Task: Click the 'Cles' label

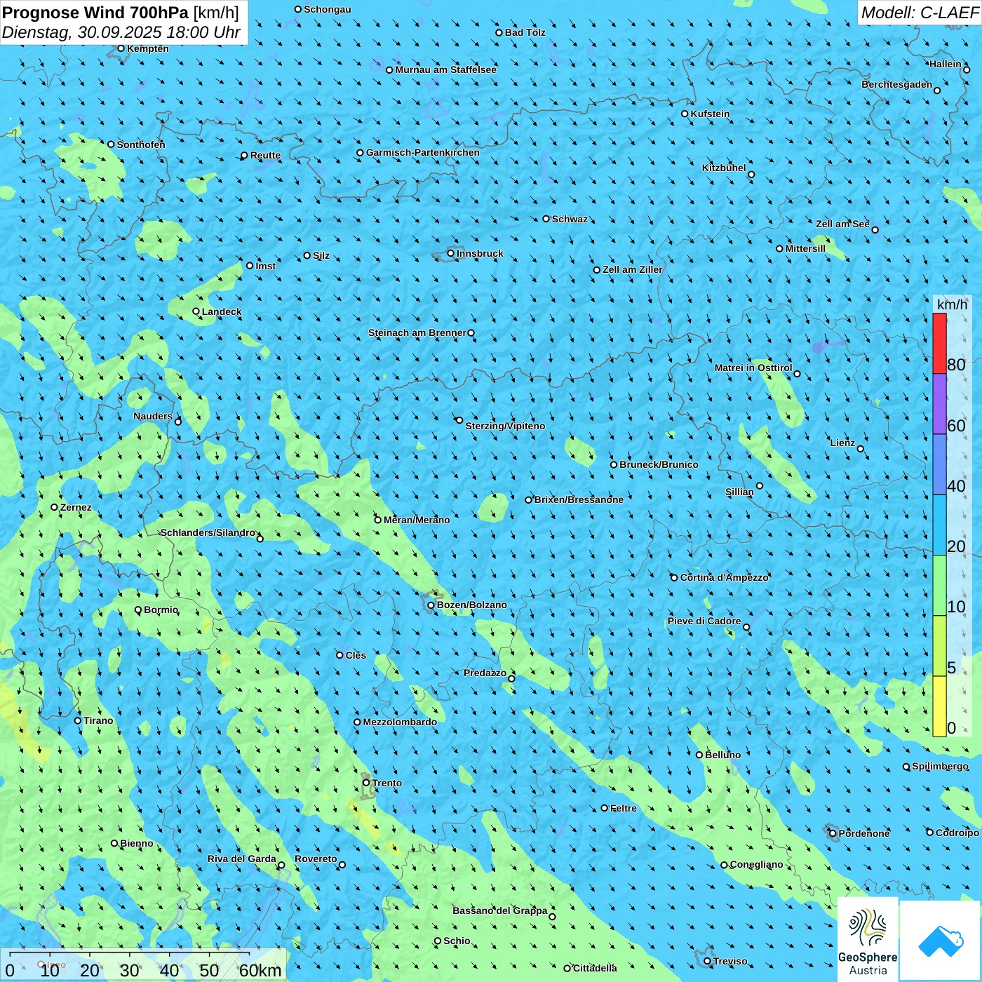Action: coord(356,655)
